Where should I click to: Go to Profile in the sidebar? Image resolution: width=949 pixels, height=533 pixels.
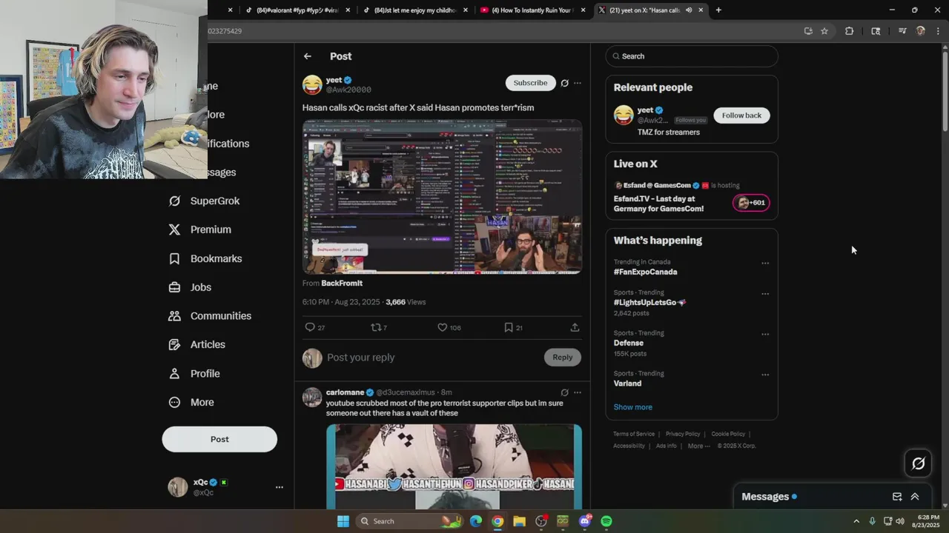(x=194, y=373)
